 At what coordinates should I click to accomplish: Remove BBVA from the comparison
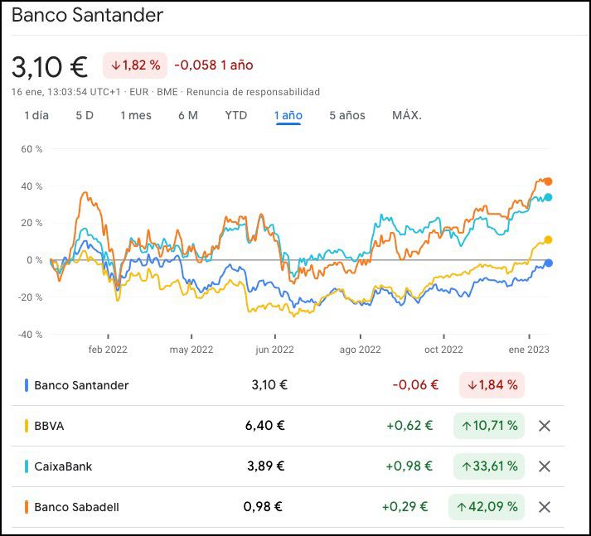(545, 426)
